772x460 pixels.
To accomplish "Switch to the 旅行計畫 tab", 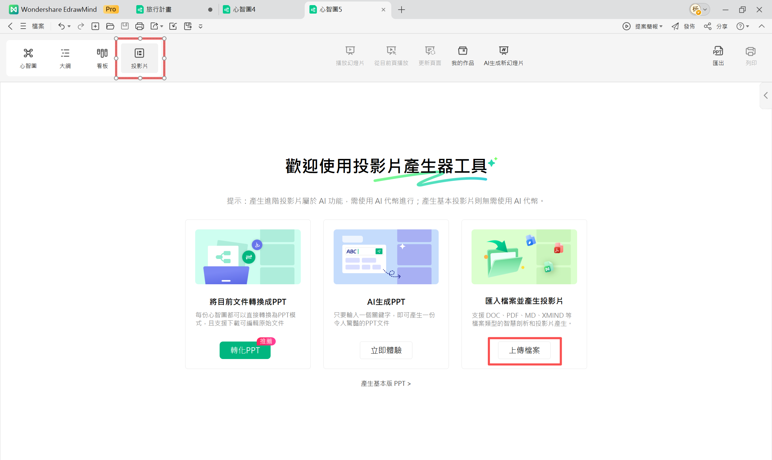I will click(x=159, y=9).
